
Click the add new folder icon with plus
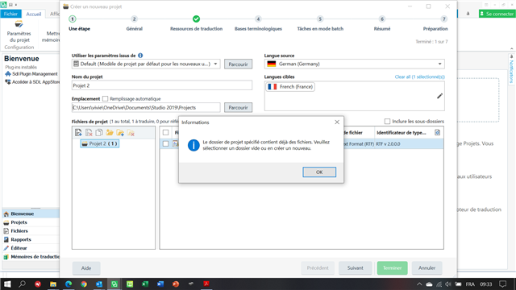[120, 132]
